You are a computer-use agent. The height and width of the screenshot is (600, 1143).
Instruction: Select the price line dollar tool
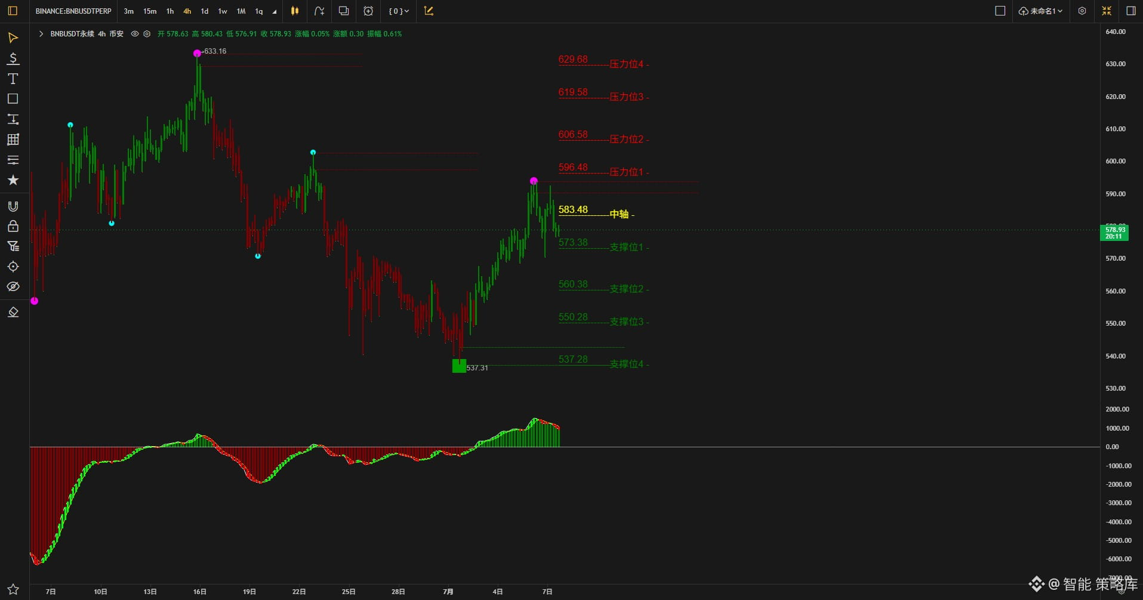click(13, 58)
